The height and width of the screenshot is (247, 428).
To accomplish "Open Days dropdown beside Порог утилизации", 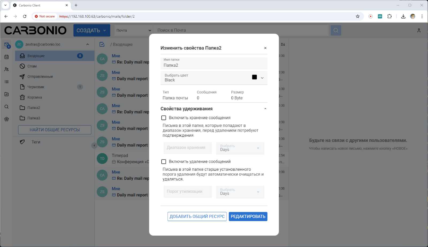I will point(240,192).
